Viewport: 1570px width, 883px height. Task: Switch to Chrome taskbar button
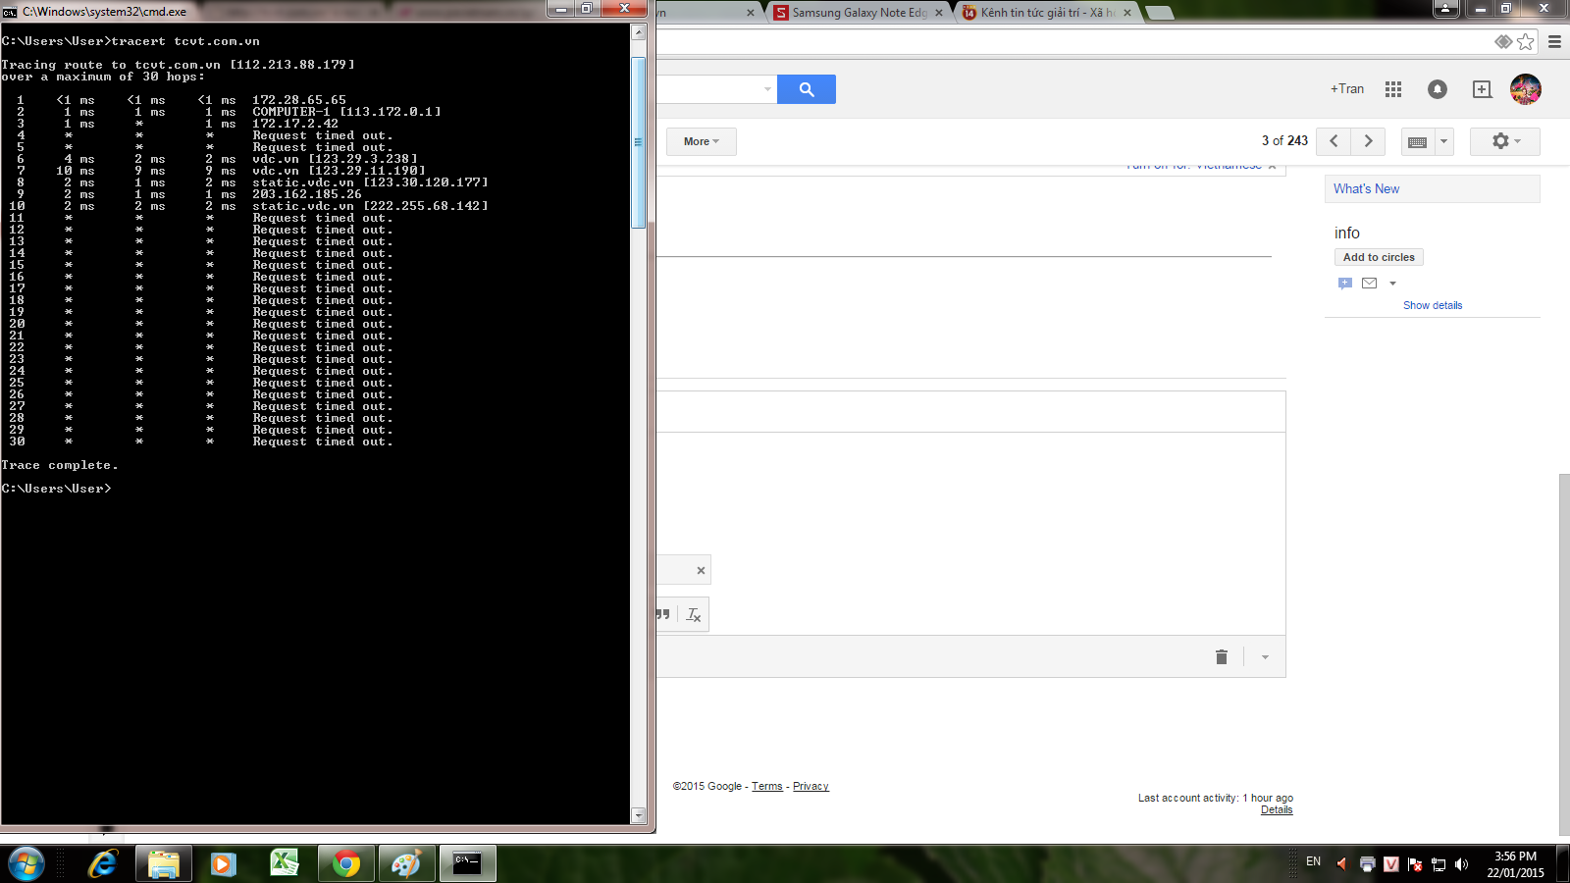click(345, 863)
